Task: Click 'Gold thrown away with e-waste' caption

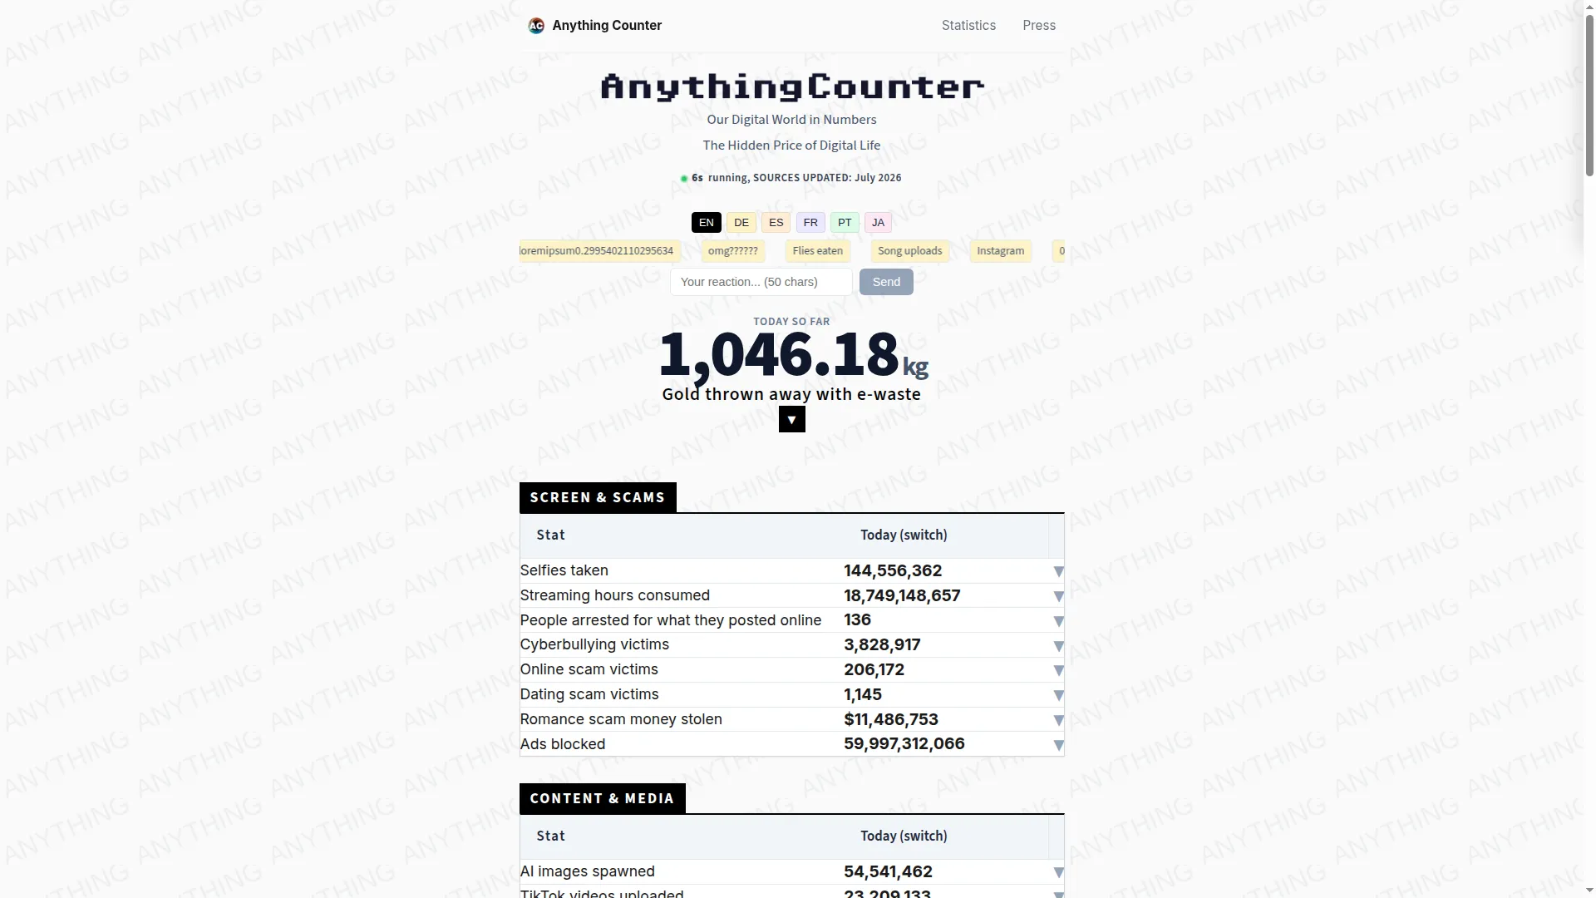Action: click(791, 394)
